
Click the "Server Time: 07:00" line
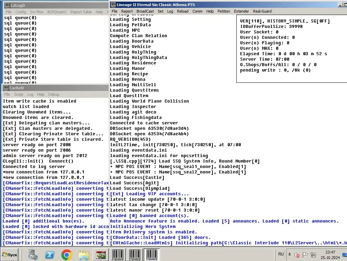point(265,59)
